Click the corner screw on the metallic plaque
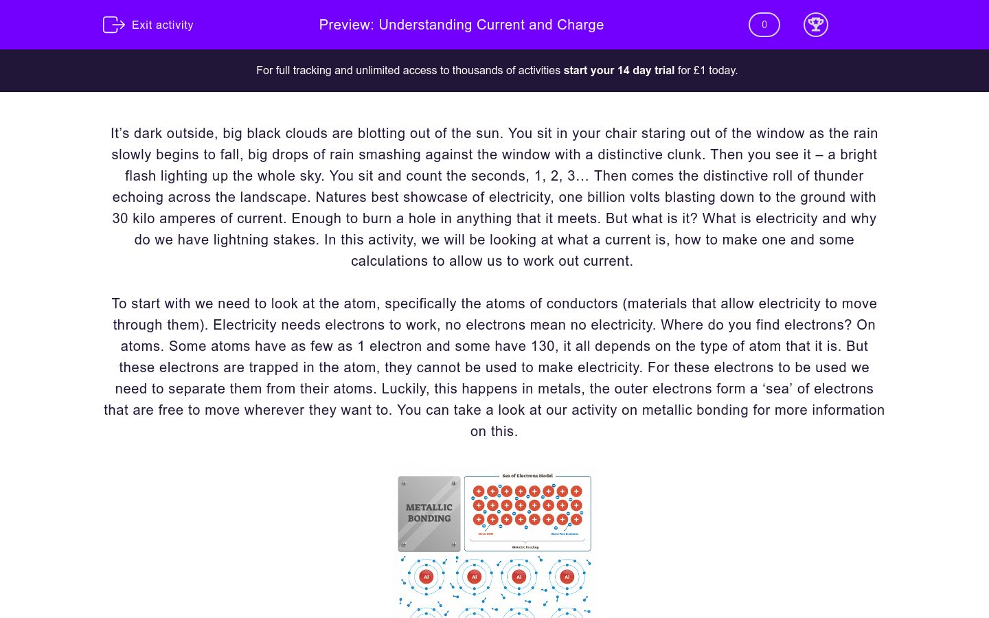Viewport: 989px width, 618px height. [404, 483]
